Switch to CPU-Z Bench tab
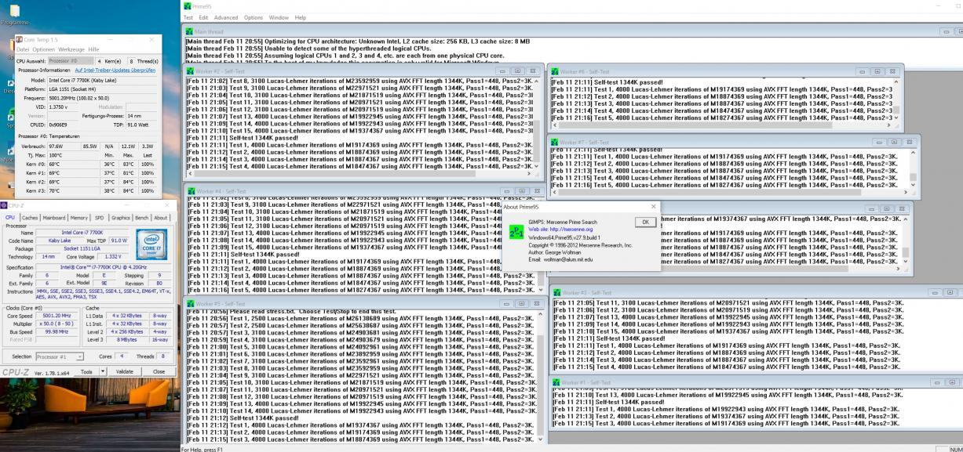This screenshot has height=452, width=963. coord(142,218)
